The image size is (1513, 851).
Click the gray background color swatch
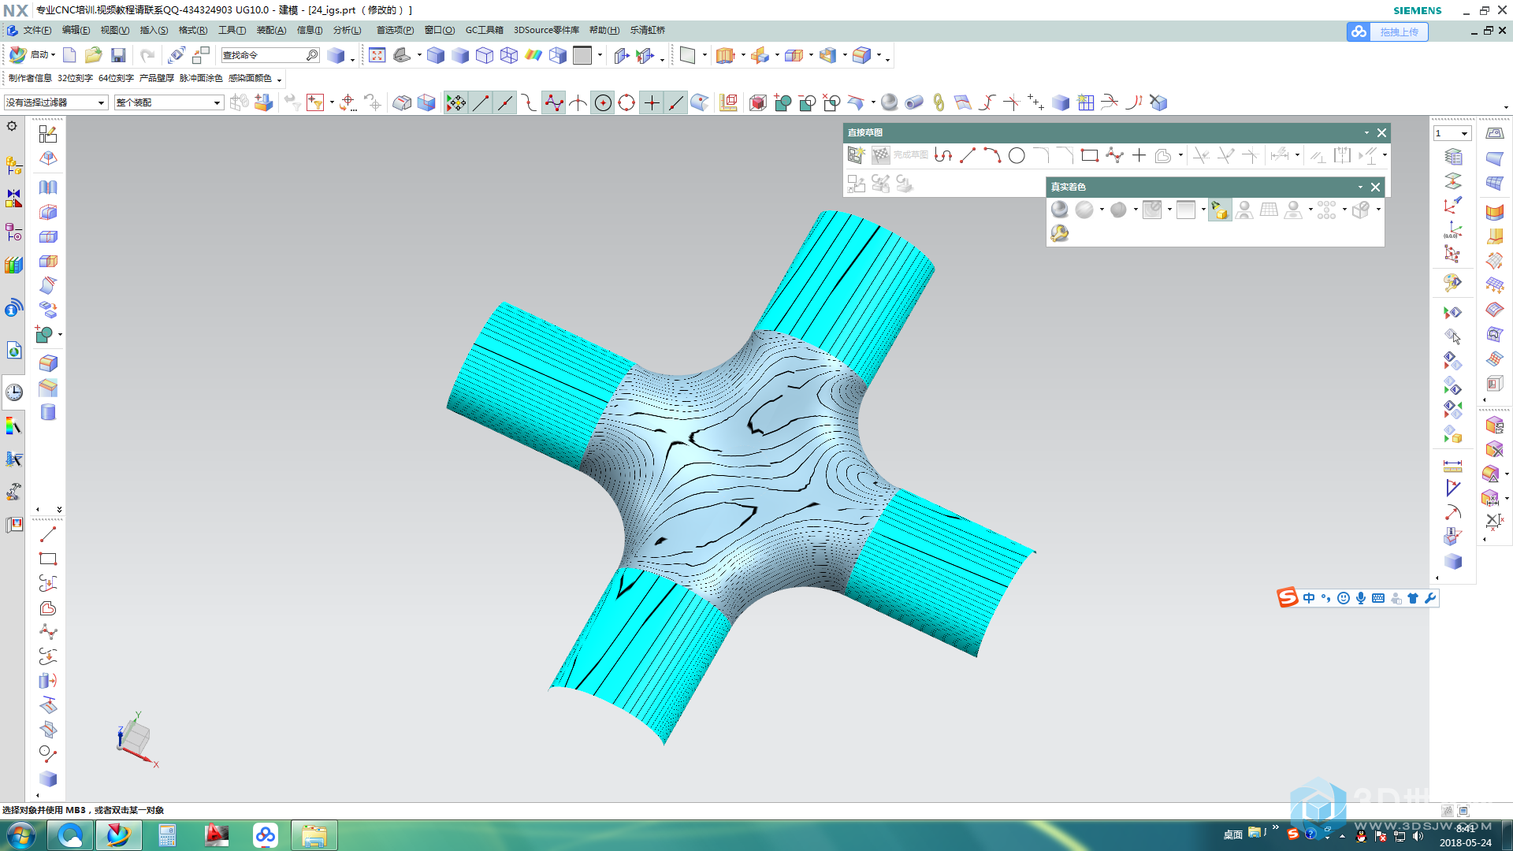582,55
